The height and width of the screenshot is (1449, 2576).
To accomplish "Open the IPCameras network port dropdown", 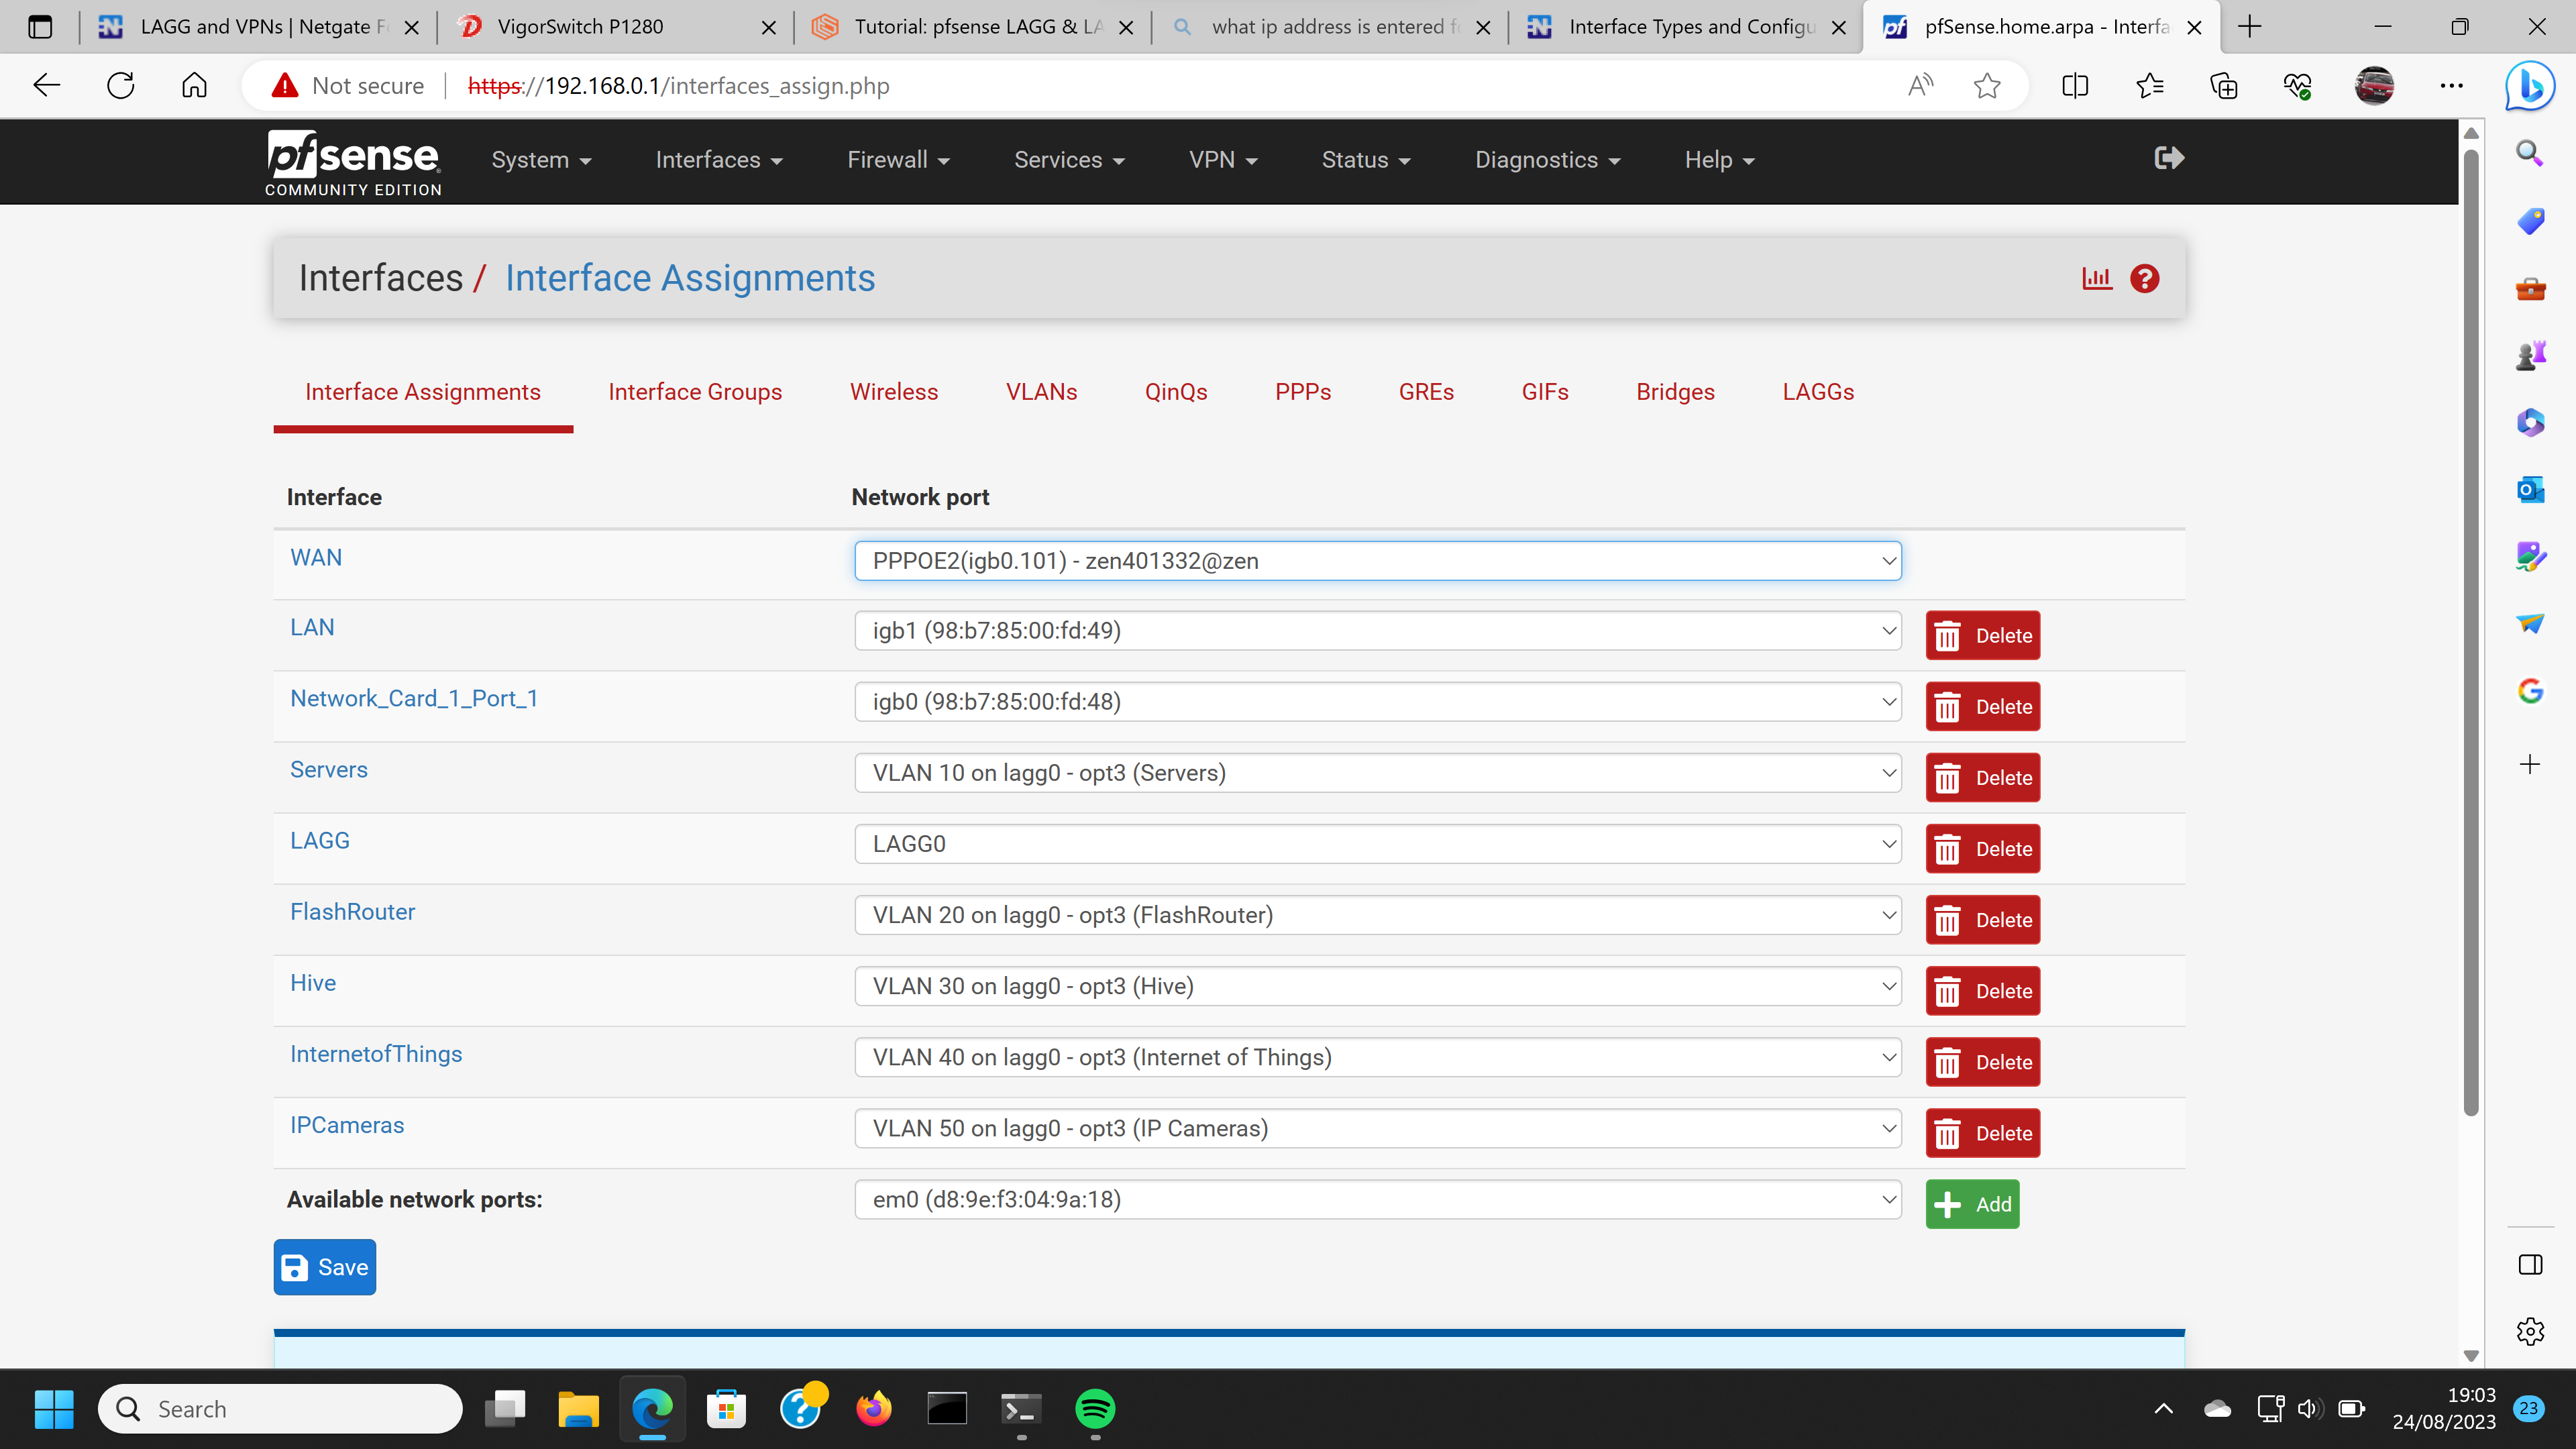I will tap(1378, 1128).
